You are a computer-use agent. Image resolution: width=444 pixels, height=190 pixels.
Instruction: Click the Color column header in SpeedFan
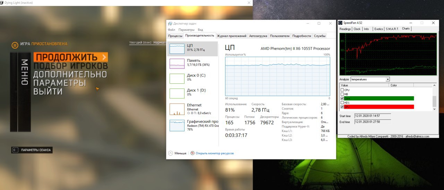tap(402, 85)
